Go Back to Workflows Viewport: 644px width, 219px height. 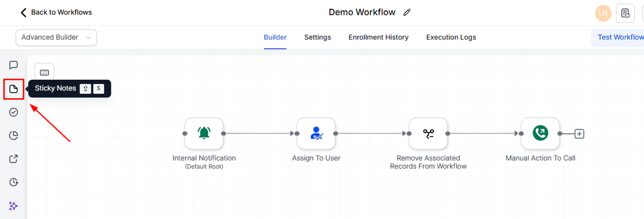(x=56, y=12)
